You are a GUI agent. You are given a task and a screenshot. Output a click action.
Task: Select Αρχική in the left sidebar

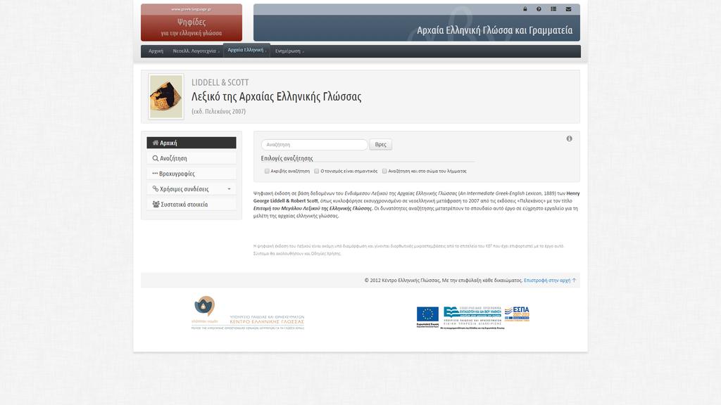pos(192,143)
